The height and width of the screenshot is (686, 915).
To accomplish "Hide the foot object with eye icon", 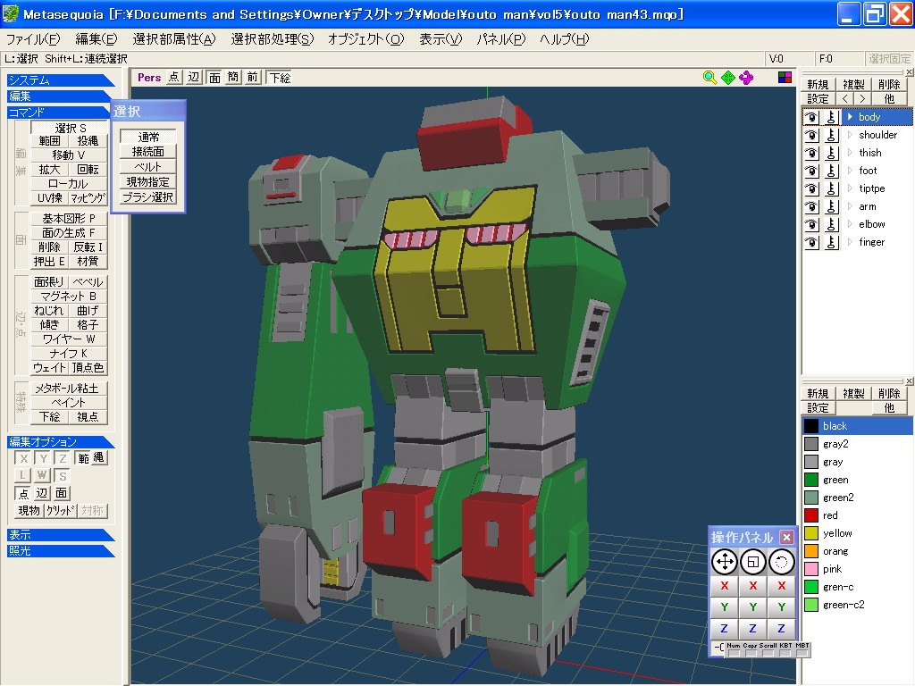I will 811,171.
